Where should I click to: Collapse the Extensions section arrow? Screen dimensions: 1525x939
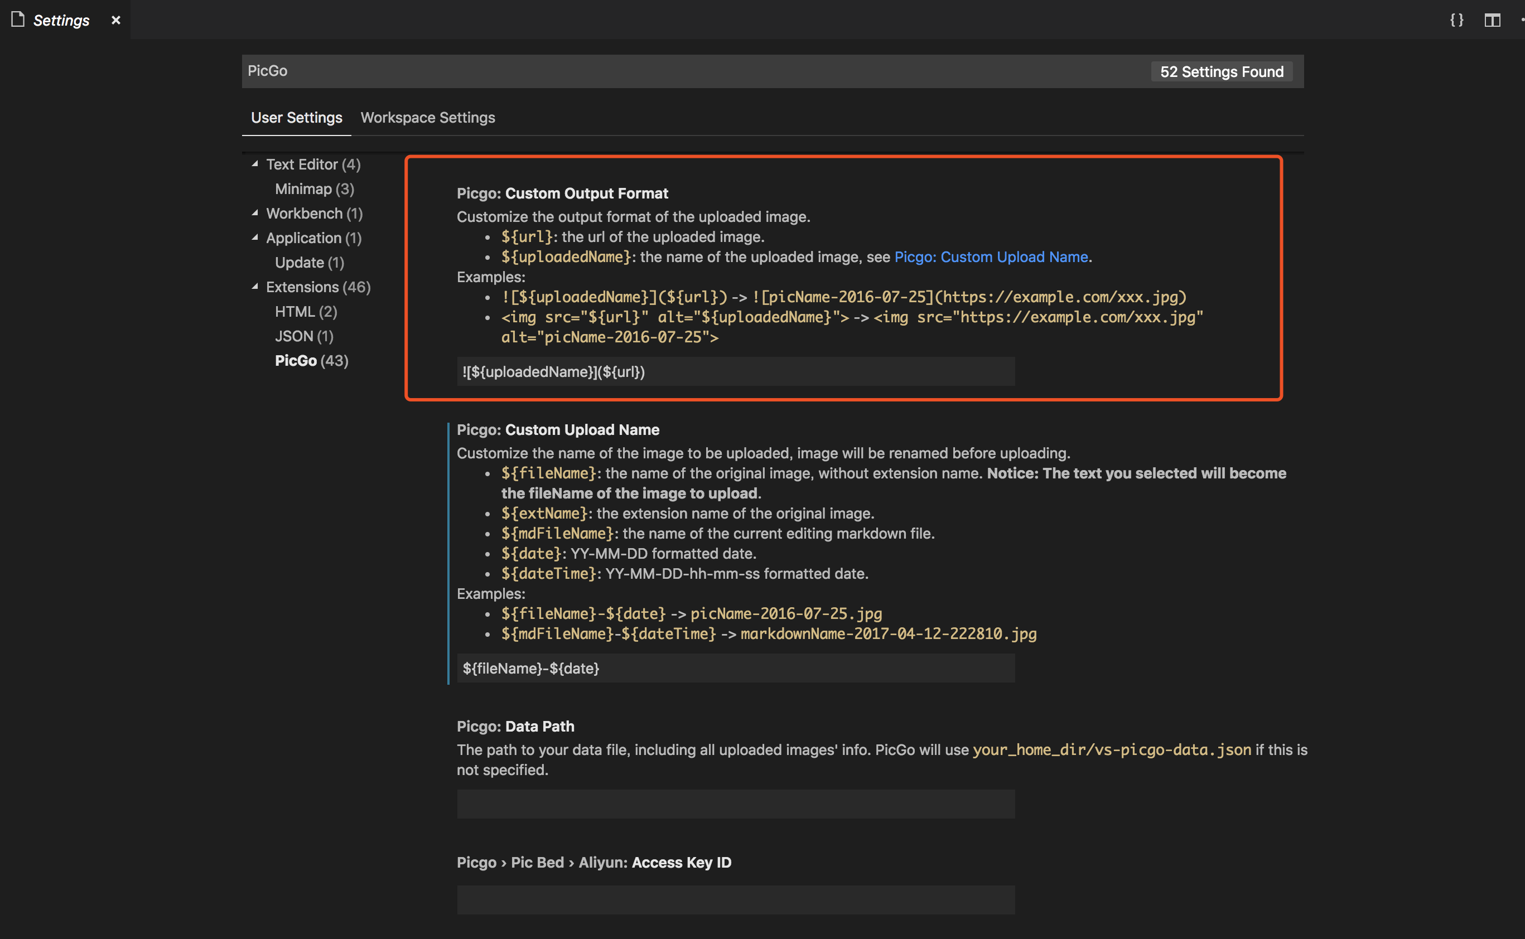point(255,286)
